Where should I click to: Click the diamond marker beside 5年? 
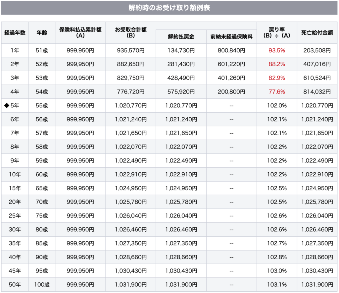(6, 106)
